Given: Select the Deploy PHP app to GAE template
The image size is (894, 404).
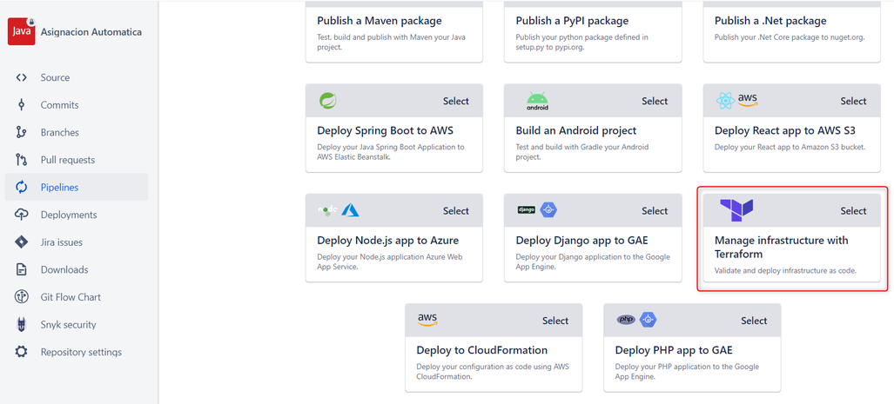Looking at the screenshot, I should pos(754,321).
